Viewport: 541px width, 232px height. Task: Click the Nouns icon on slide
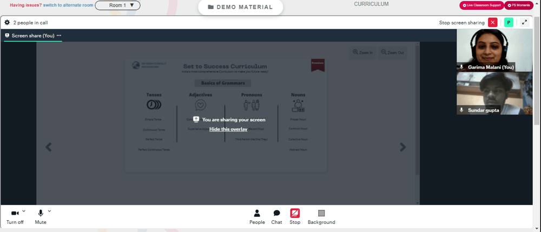click(298, 106)
